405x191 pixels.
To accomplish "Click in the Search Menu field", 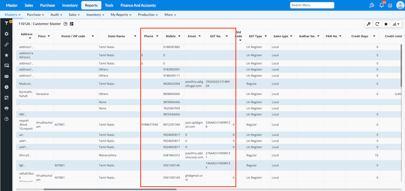I will (x=312, y=5).
